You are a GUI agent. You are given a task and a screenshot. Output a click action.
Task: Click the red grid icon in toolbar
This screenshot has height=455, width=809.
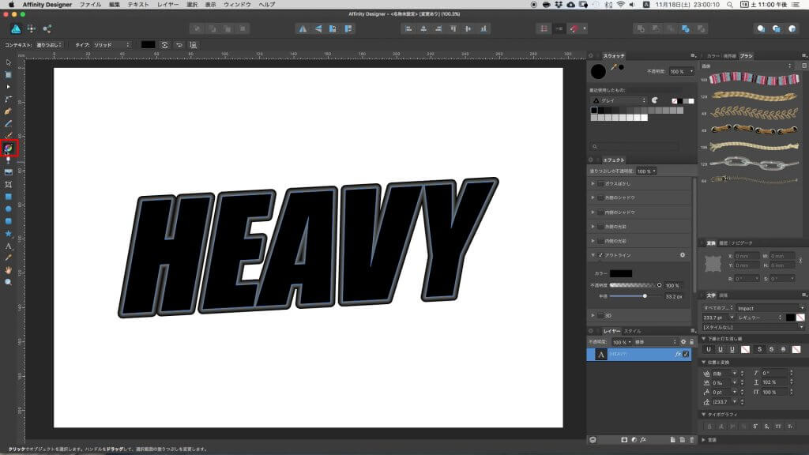544,29
